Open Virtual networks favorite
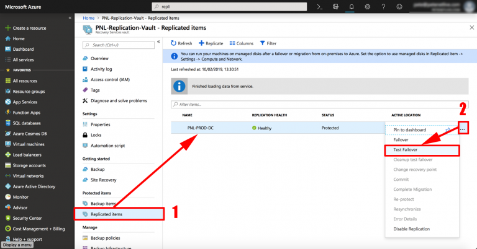 click(x=24, y=176)
